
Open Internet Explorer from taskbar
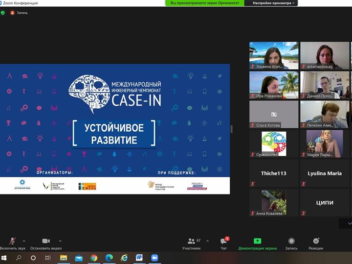coord(124,258)
